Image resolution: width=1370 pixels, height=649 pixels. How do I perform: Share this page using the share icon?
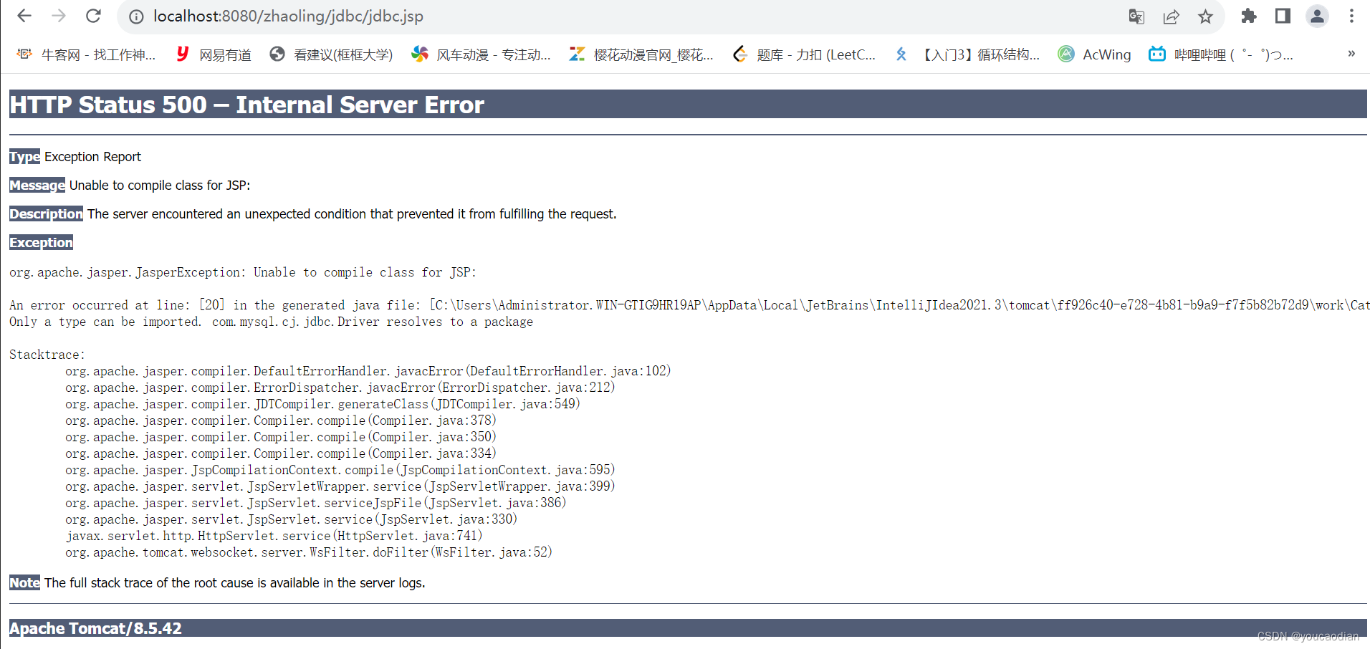coord(1172,16)
